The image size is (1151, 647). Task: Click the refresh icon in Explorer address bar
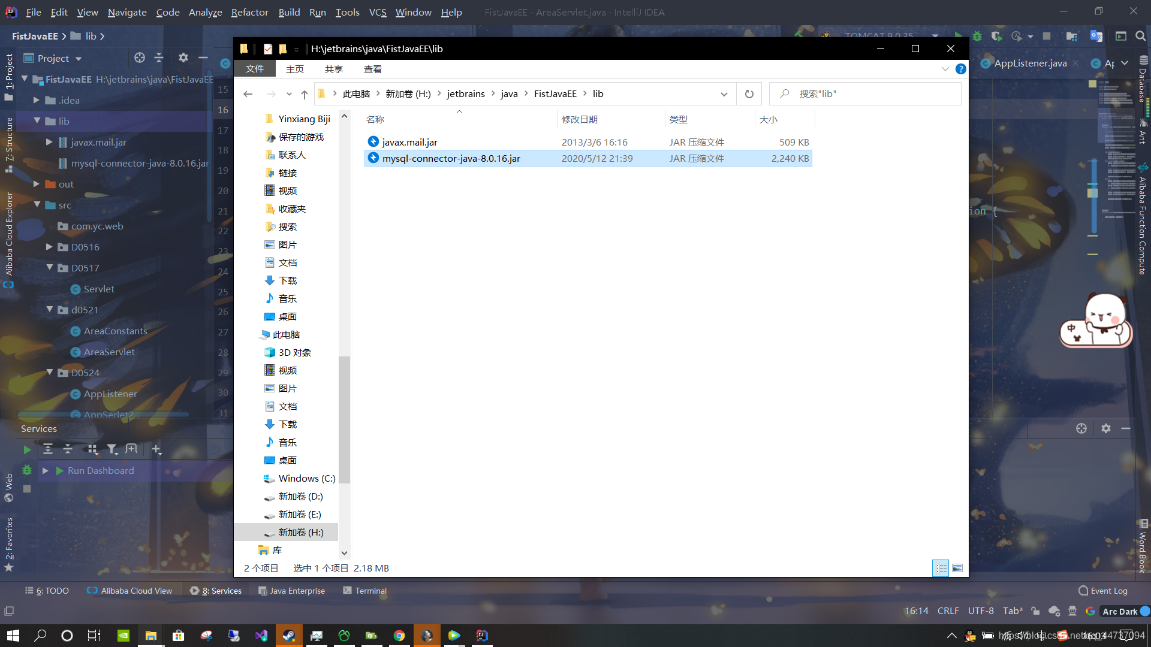[x=748, y=93]
